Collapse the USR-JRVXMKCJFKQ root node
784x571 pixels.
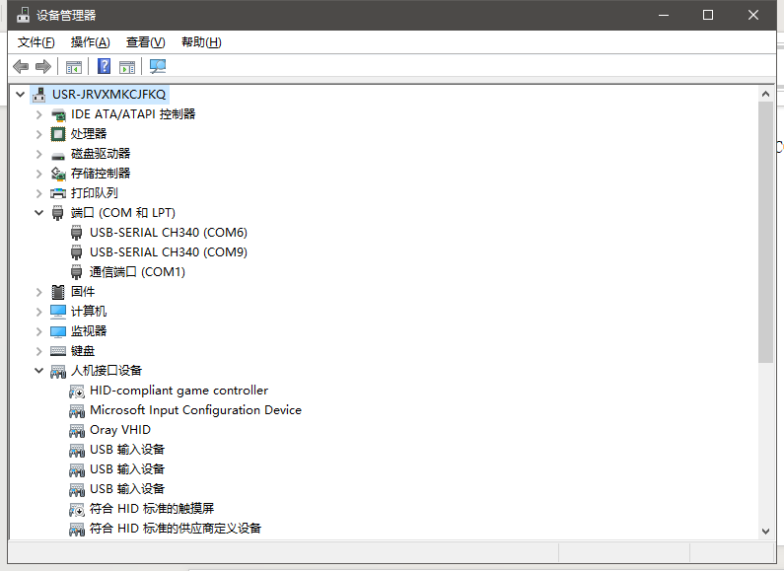point(21,95)
